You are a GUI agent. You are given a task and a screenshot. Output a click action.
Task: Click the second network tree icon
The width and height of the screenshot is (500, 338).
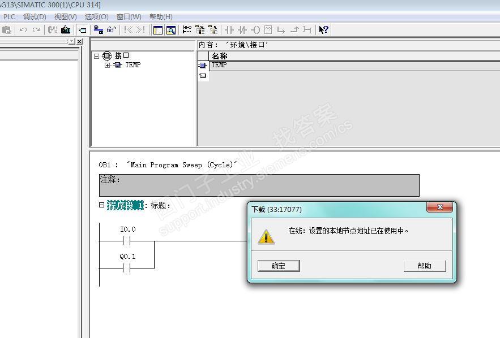click(200, 30)
